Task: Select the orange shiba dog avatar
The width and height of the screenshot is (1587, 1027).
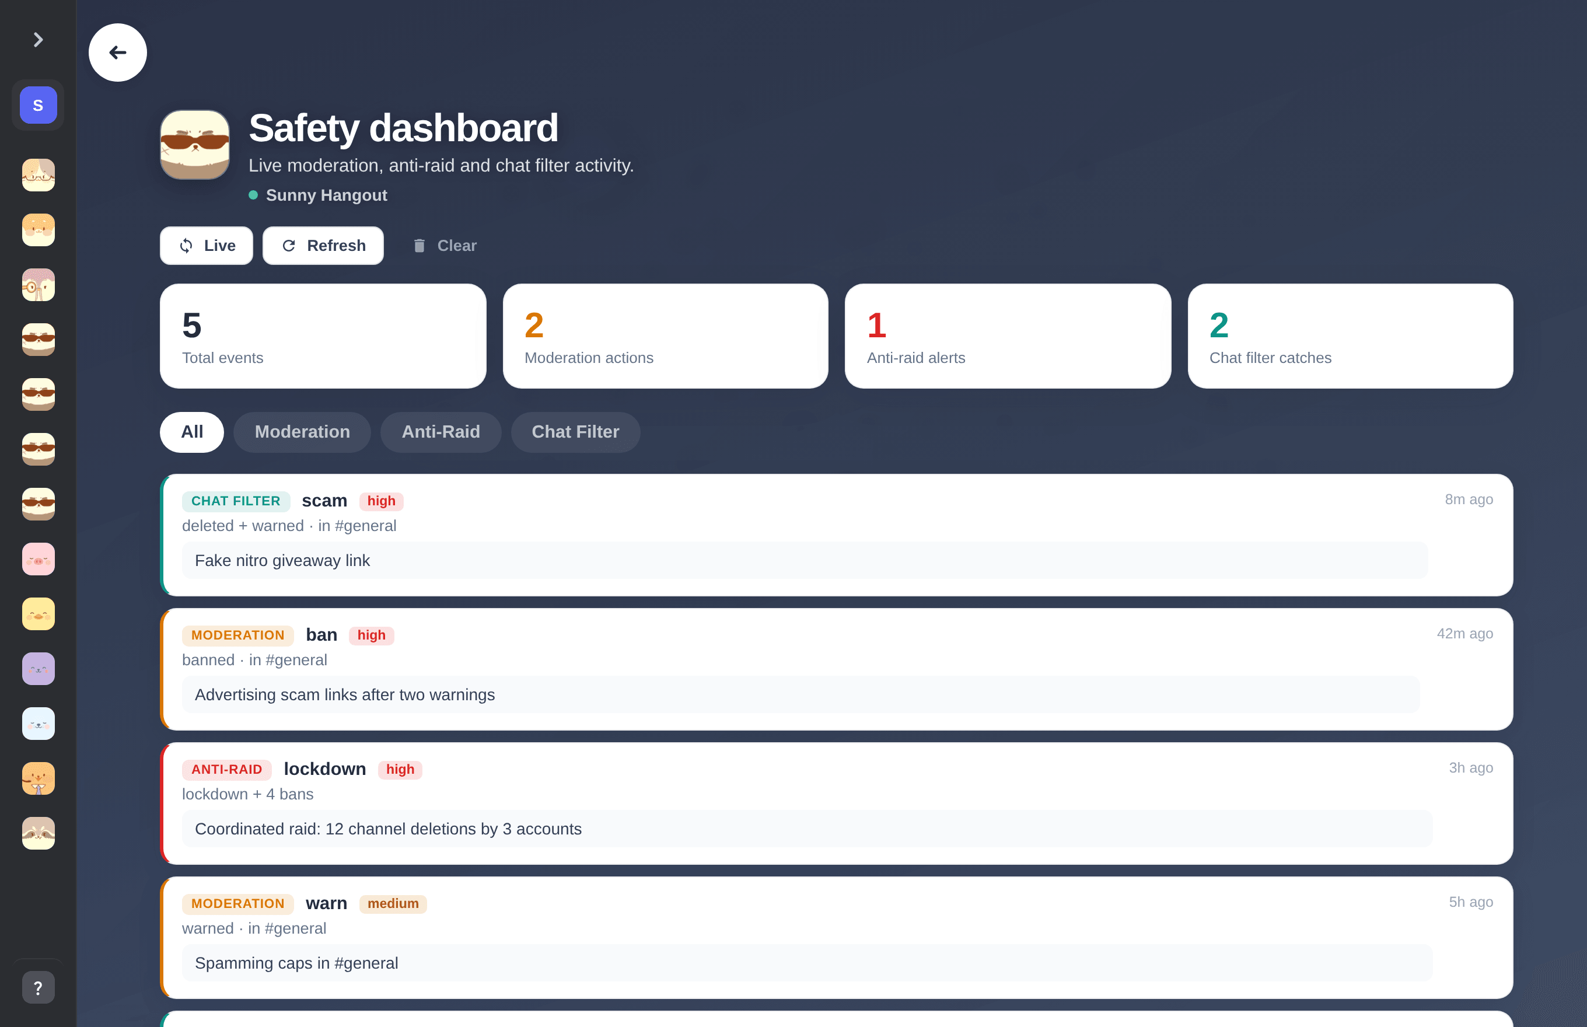Action: [38, 230]
